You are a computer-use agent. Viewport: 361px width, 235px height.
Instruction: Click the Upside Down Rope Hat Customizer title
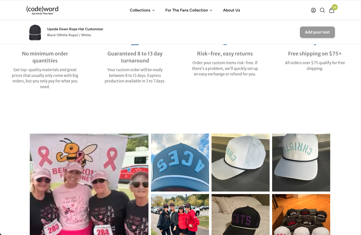tap(75, 29)
